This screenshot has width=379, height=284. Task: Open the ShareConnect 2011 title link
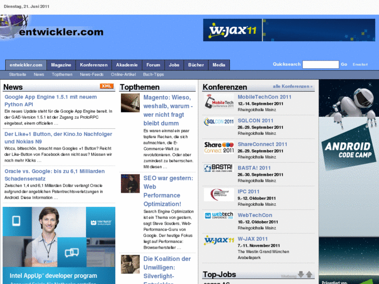click(x=263, y=144)
